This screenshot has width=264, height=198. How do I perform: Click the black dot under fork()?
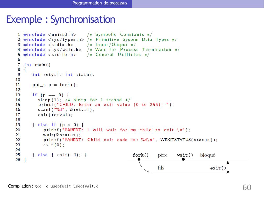[139, 159]
